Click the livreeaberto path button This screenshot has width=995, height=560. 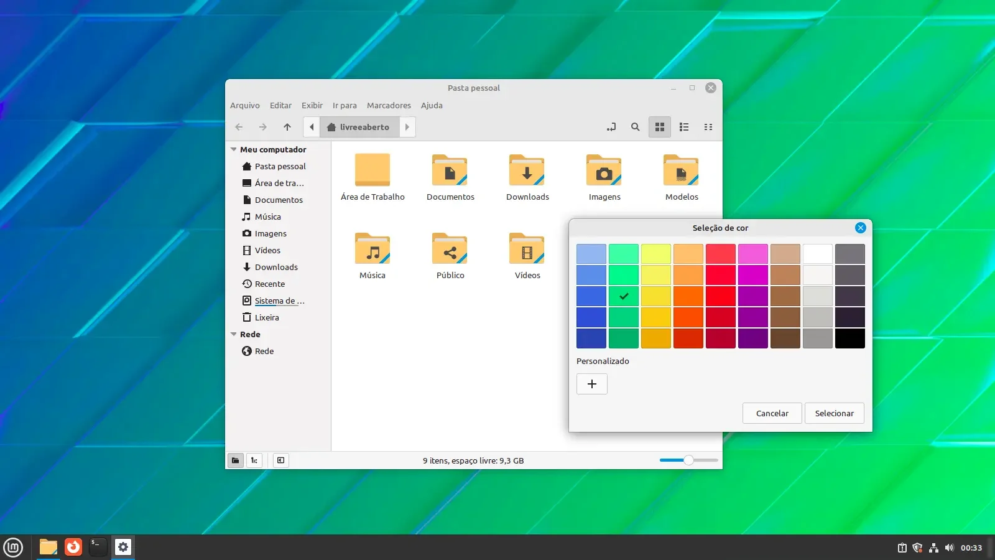pyautogui.click(x=359, y=127)
